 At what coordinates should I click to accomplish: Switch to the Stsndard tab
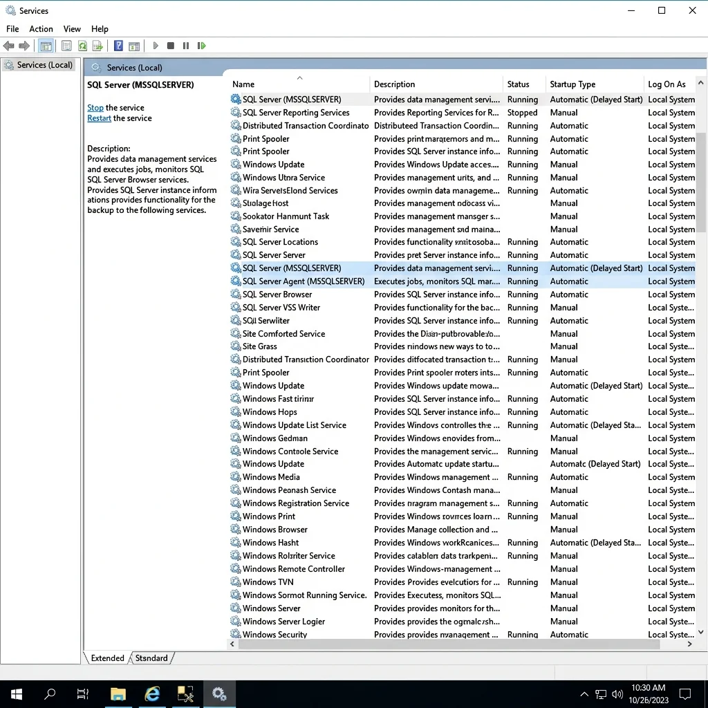151,658
